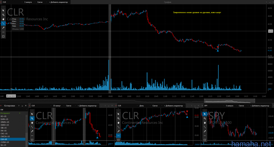Select the highlighted CLR~US row
The height and width of the screenshot is (147, 274).
pos(13,139)
